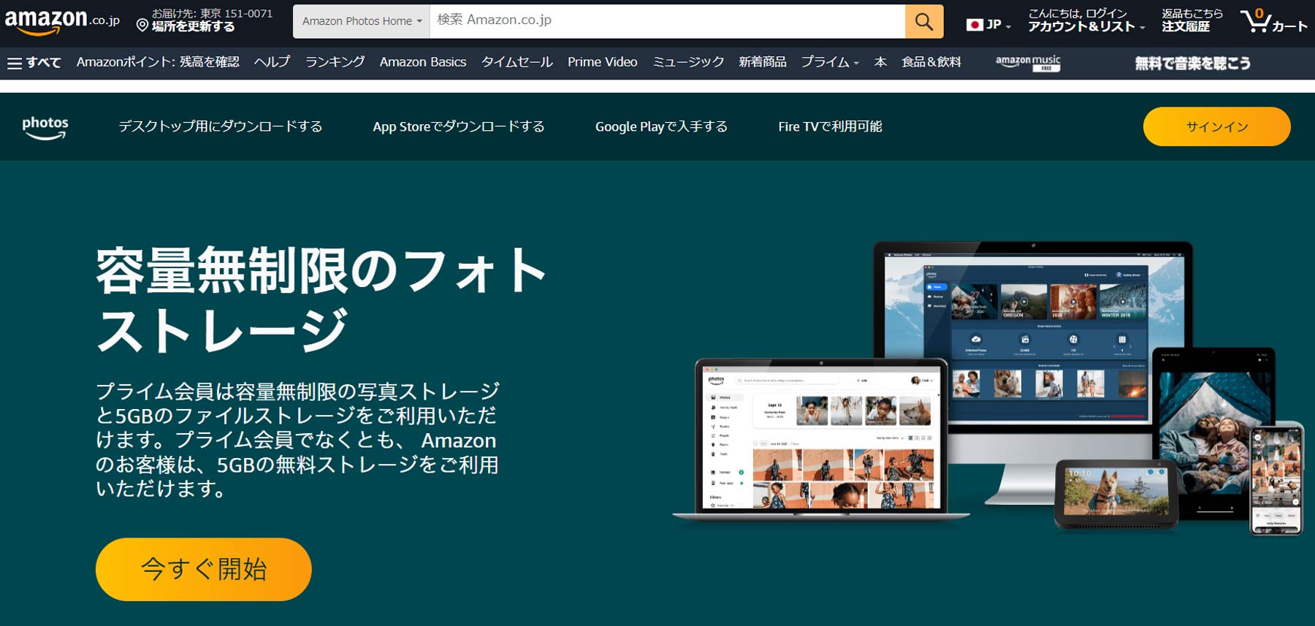This screenshot has width=1315, height=626.
Task: Open the JP language dropdown
Action: click(988, 25)
